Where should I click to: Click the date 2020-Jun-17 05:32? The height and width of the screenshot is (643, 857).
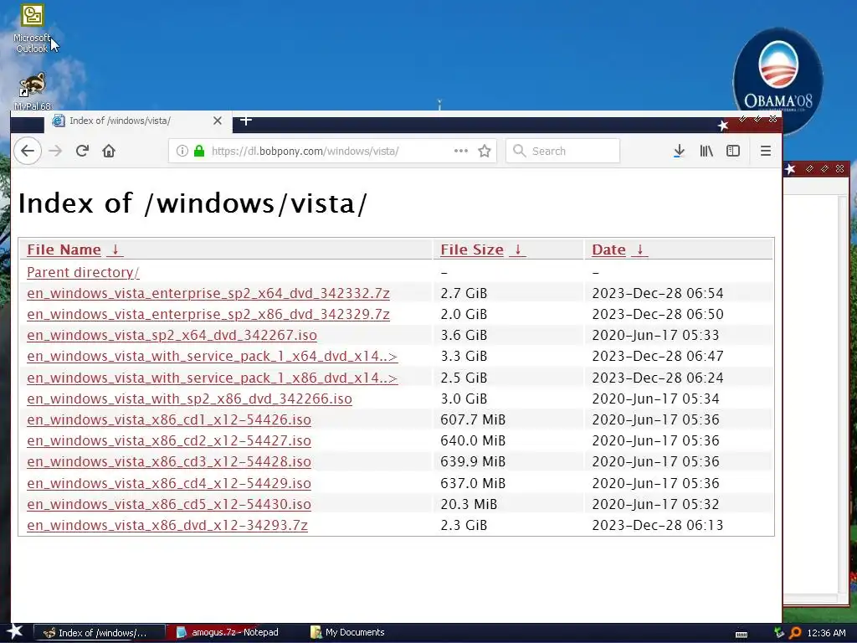click(655, 504)
